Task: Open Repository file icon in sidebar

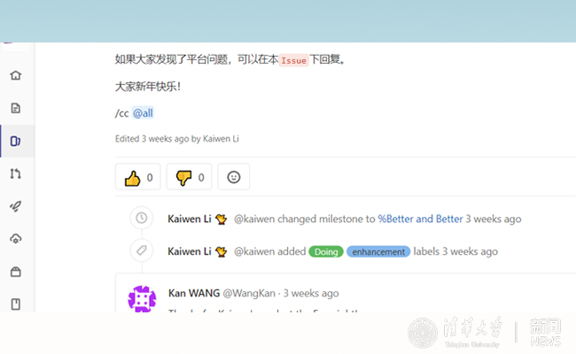Action: coord(15,108)
